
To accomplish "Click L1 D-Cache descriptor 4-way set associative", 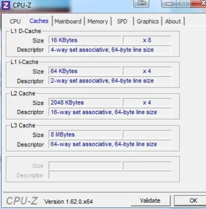I will tap(110, 50).
